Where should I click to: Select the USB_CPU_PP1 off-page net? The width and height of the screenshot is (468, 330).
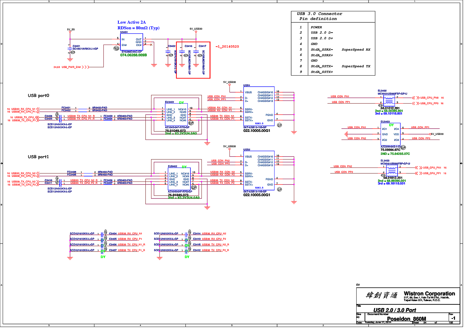(432, 173)
